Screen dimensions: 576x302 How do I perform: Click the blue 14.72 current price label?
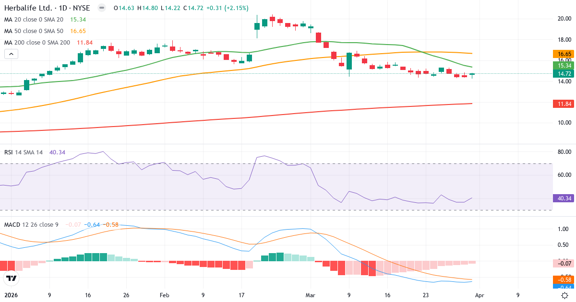click(563, 73)
